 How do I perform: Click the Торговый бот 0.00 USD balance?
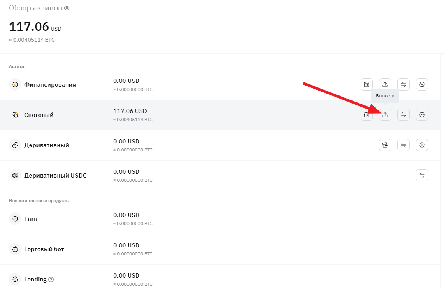[x=126, y=245]
